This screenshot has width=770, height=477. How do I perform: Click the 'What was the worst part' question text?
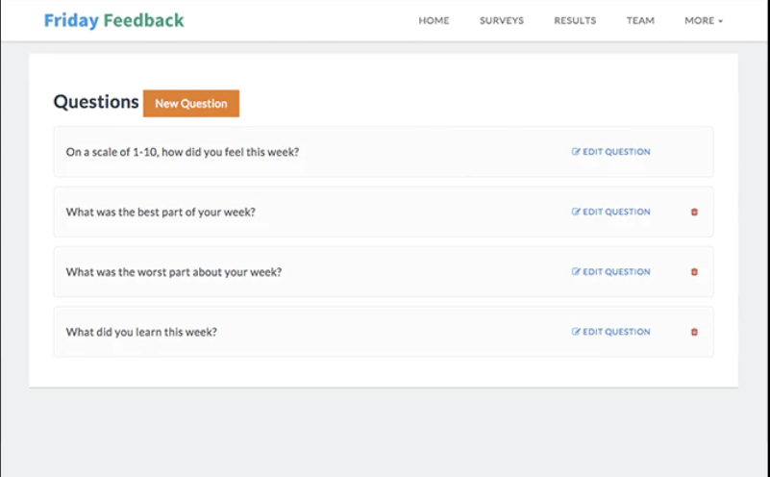coord(174,272)
